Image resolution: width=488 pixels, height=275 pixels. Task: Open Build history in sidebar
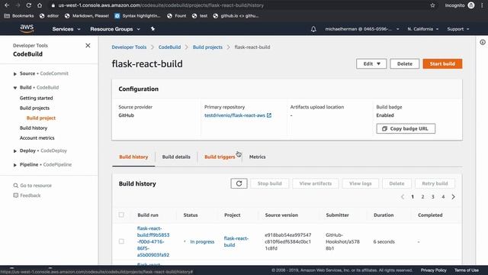pos(34,128)
